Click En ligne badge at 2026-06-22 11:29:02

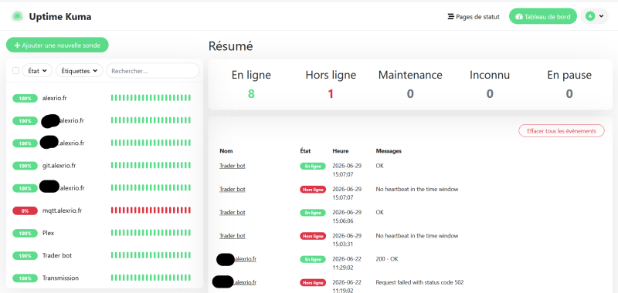tap(313, 260)
